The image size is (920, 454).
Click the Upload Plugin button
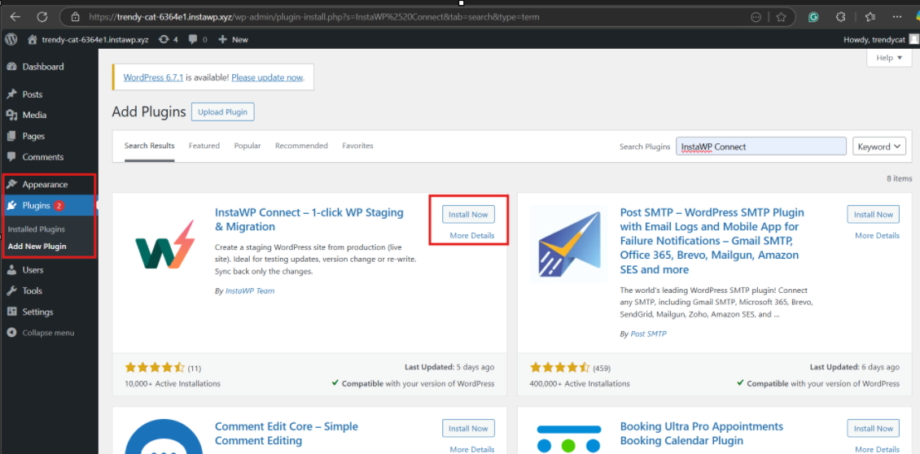click(223, 112)
